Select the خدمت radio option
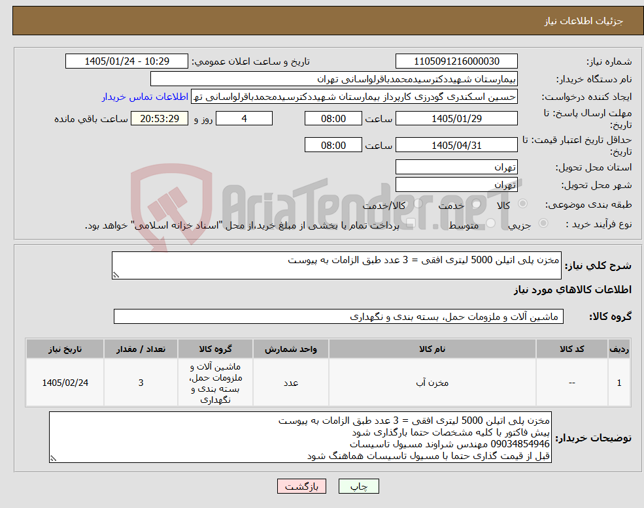The width and height of the screenshot is (644, 508). pos(477,204)
